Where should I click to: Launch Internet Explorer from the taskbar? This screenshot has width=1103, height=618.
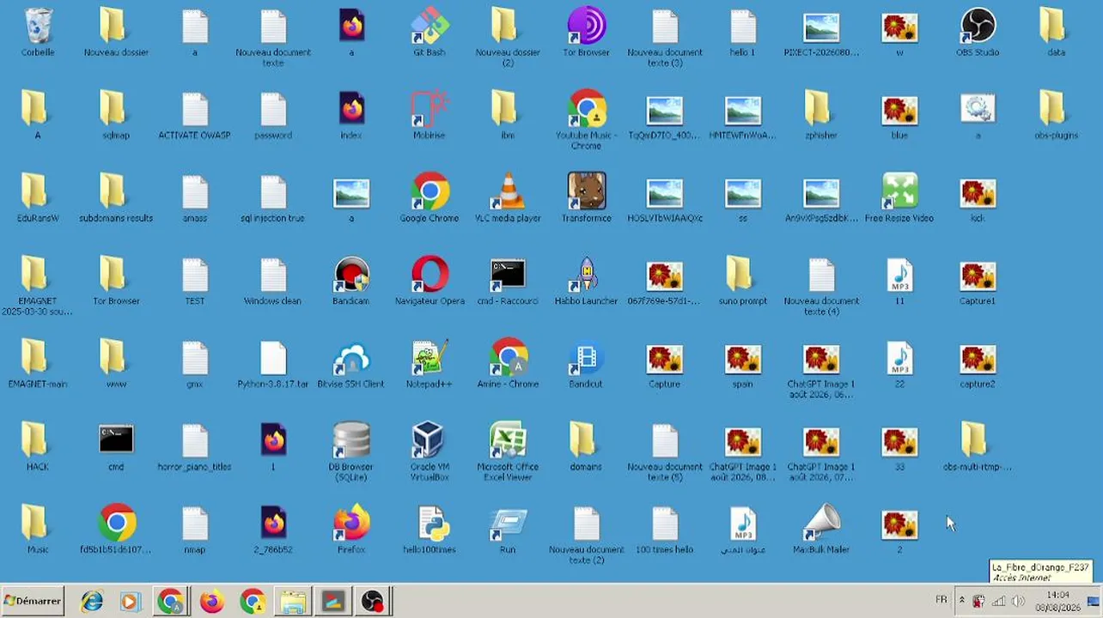click(91, 602)
